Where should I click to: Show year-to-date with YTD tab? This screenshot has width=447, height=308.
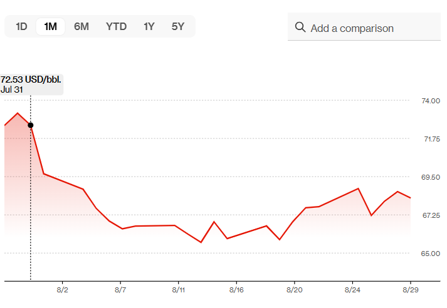[116, 26]
